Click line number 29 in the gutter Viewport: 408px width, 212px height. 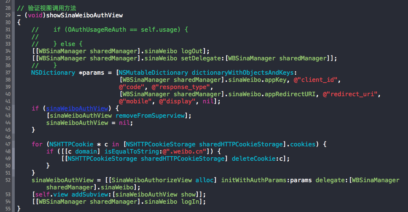(x=8, y=15)
